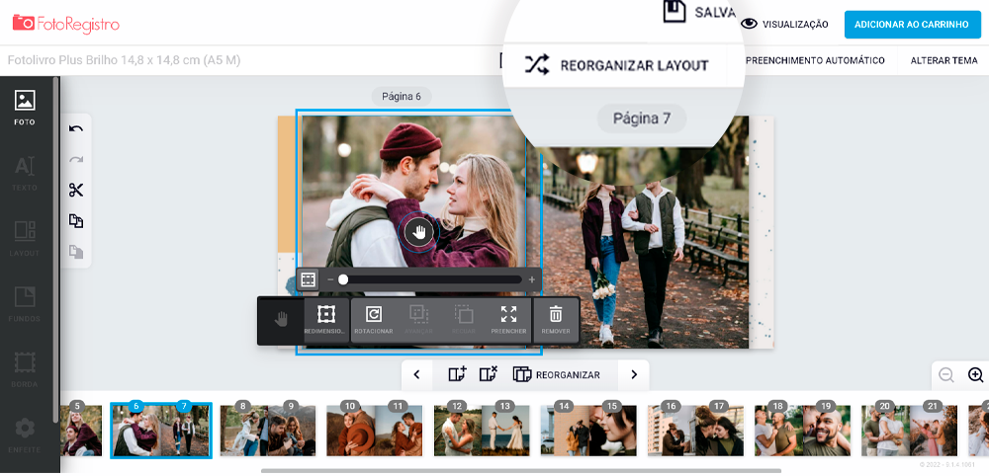Click the Salvar save icon

coord(674,11)
